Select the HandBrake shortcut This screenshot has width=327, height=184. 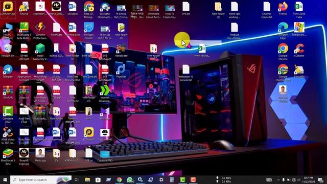click(121, 50)
